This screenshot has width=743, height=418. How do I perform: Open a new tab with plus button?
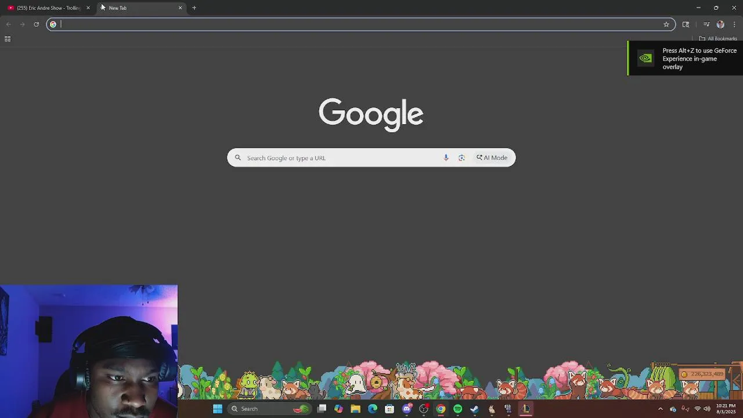(194, 8)
